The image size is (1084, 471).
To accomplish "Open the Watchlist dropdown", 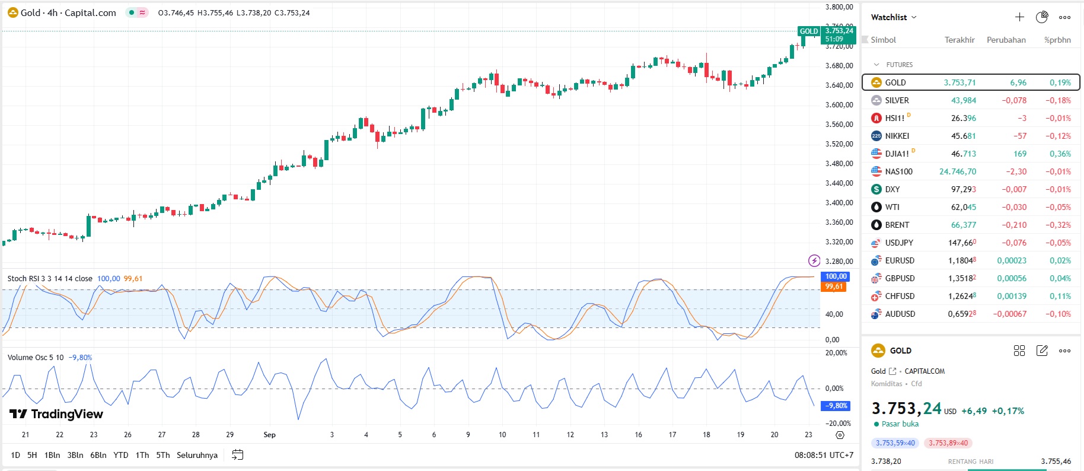I will click(894, 17).
